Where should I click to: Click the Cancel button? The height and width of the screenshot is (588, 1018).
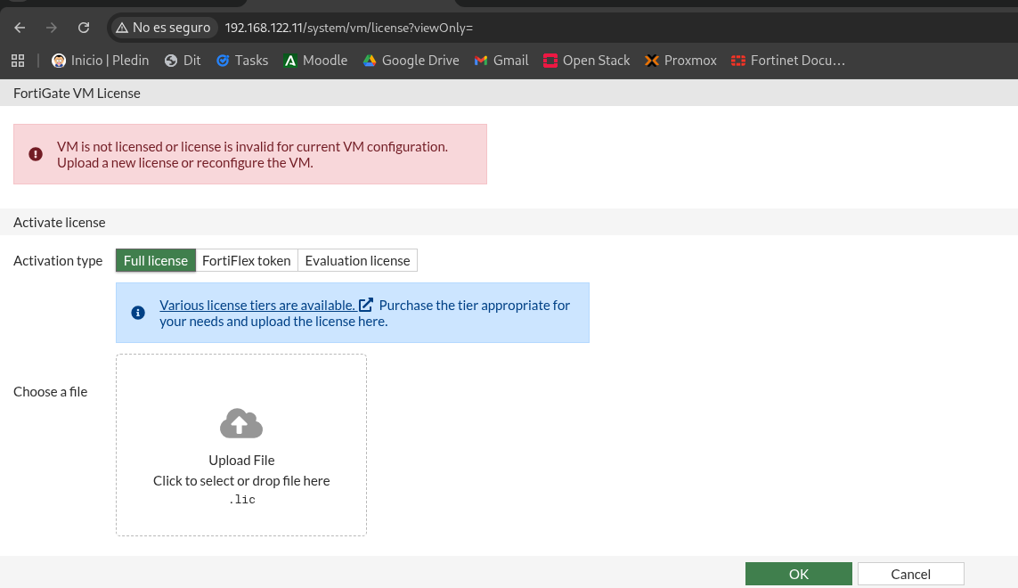911,574
